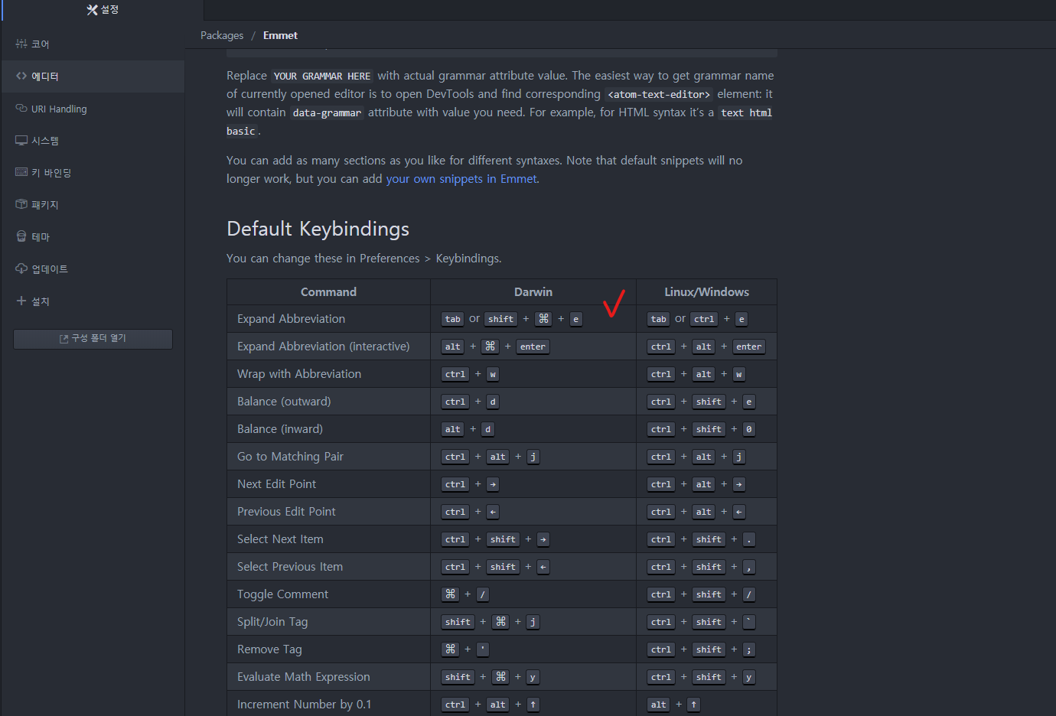Click Darwin 'd' key in Balance (outward) row
This screenshot has width=1056, height=716.
(493, 402)
